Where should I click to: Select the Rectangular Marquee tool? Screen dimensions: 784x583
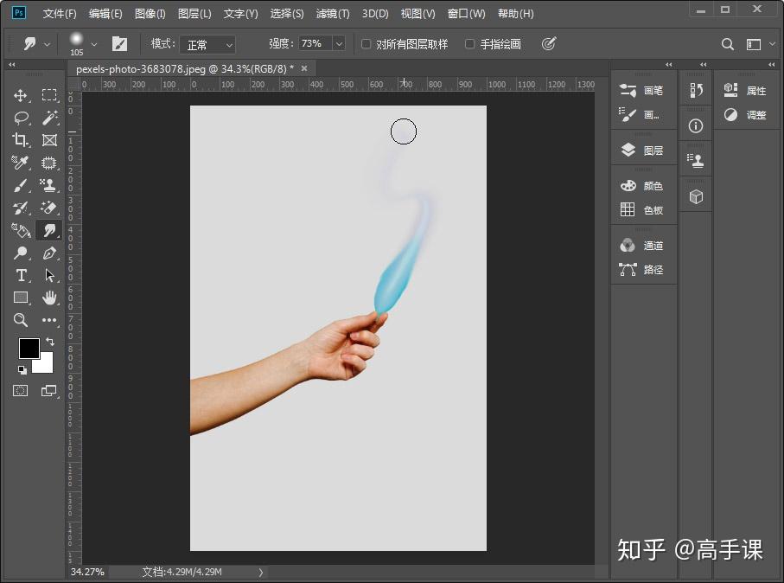[x=49, y=95]
